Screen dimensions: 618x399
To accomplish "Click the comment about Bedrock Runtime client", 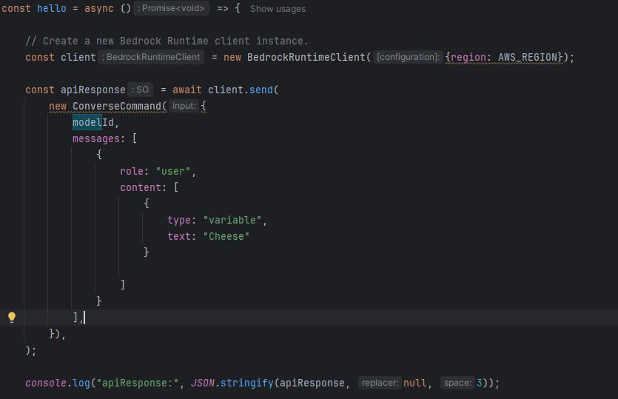I will coord(167,41).
